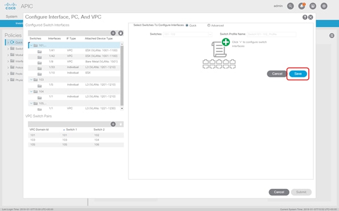The height and width of the screenshot is (211, 339).
Task: Expand the Pools item in Policies tree
Action: 8,74
